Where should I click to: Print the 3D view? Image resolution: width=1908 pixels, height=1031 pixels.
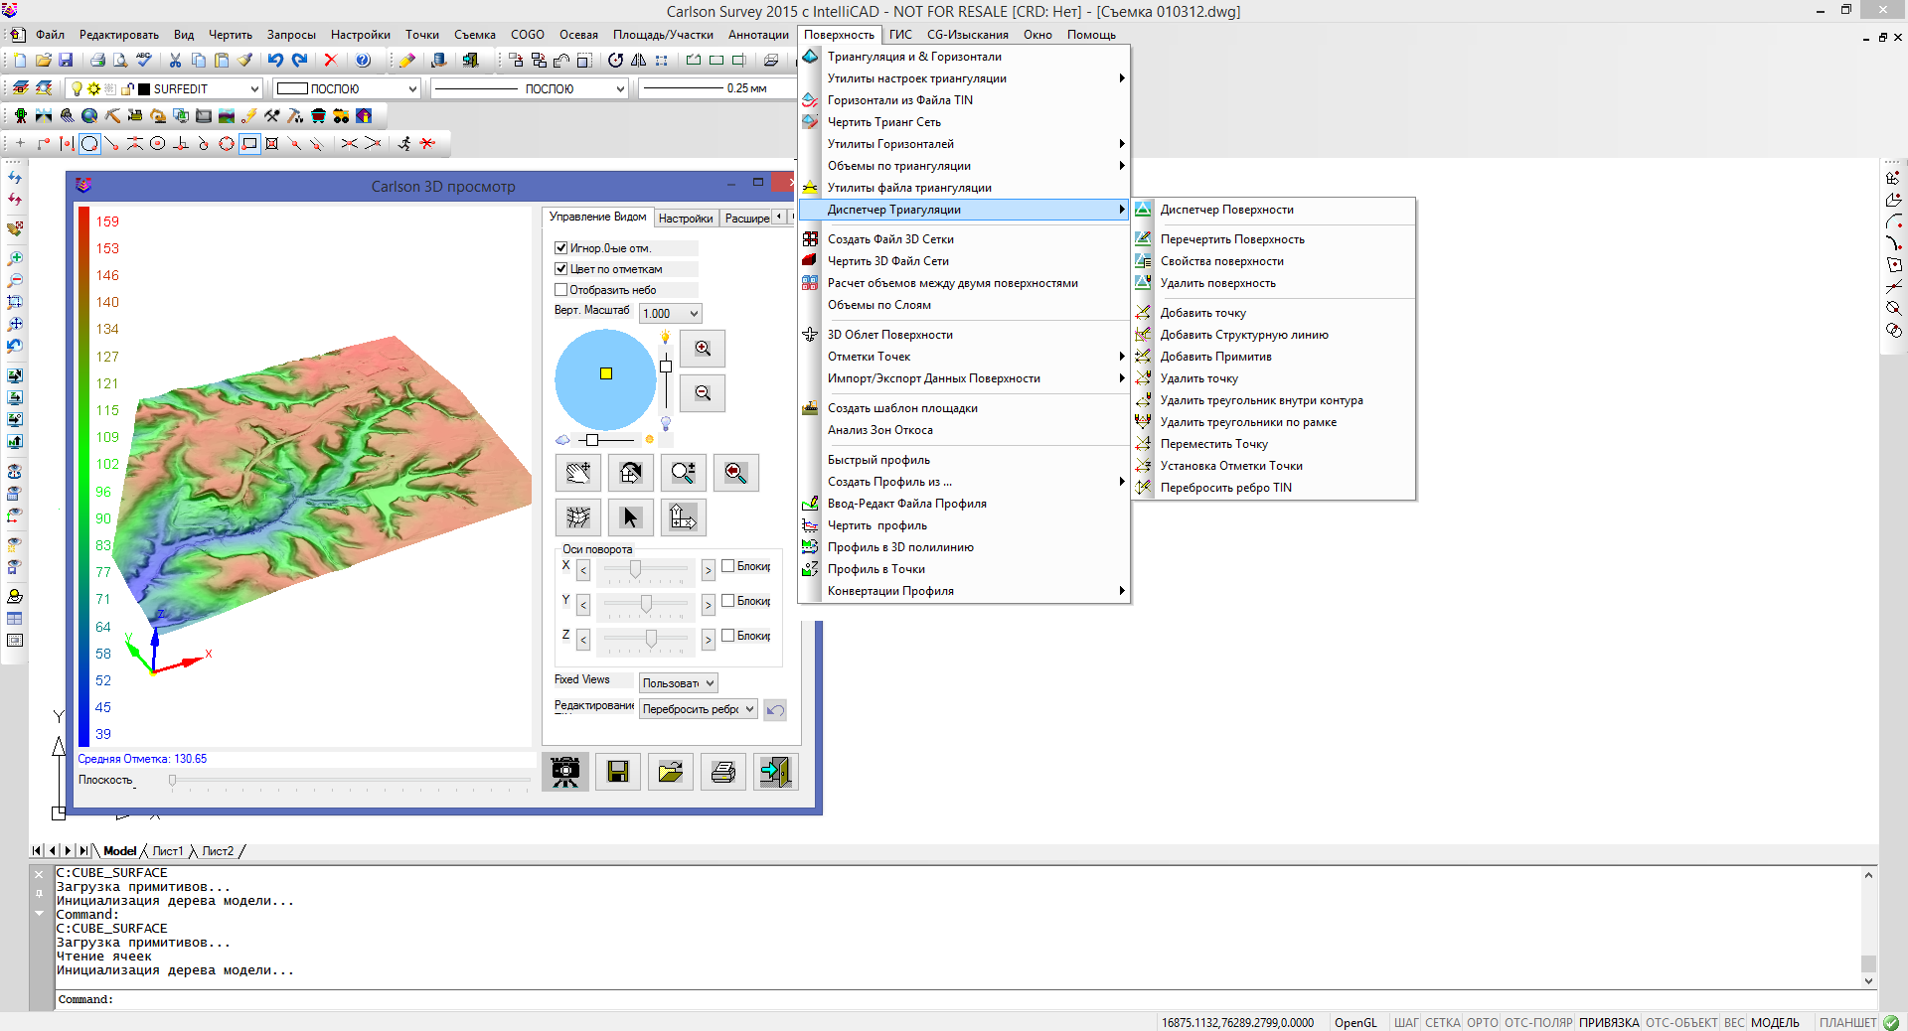click(x=723, y=772)
